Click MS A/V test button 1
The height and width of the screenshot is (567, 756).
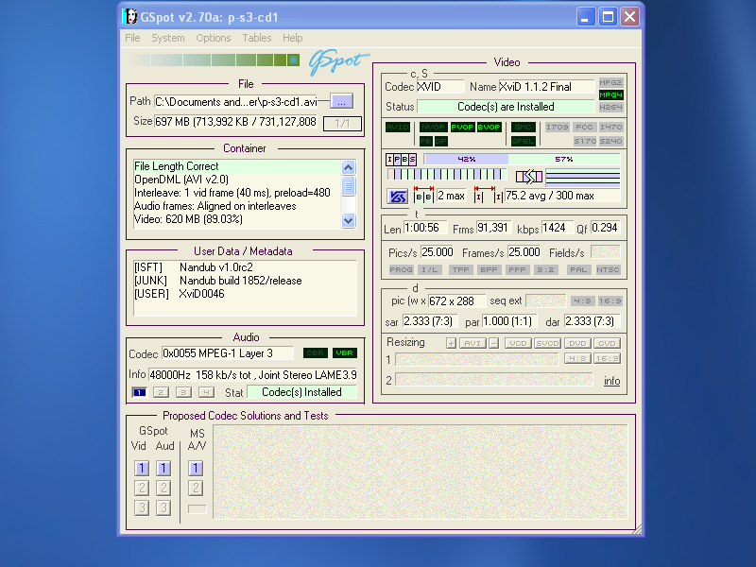tap(196, 468)
